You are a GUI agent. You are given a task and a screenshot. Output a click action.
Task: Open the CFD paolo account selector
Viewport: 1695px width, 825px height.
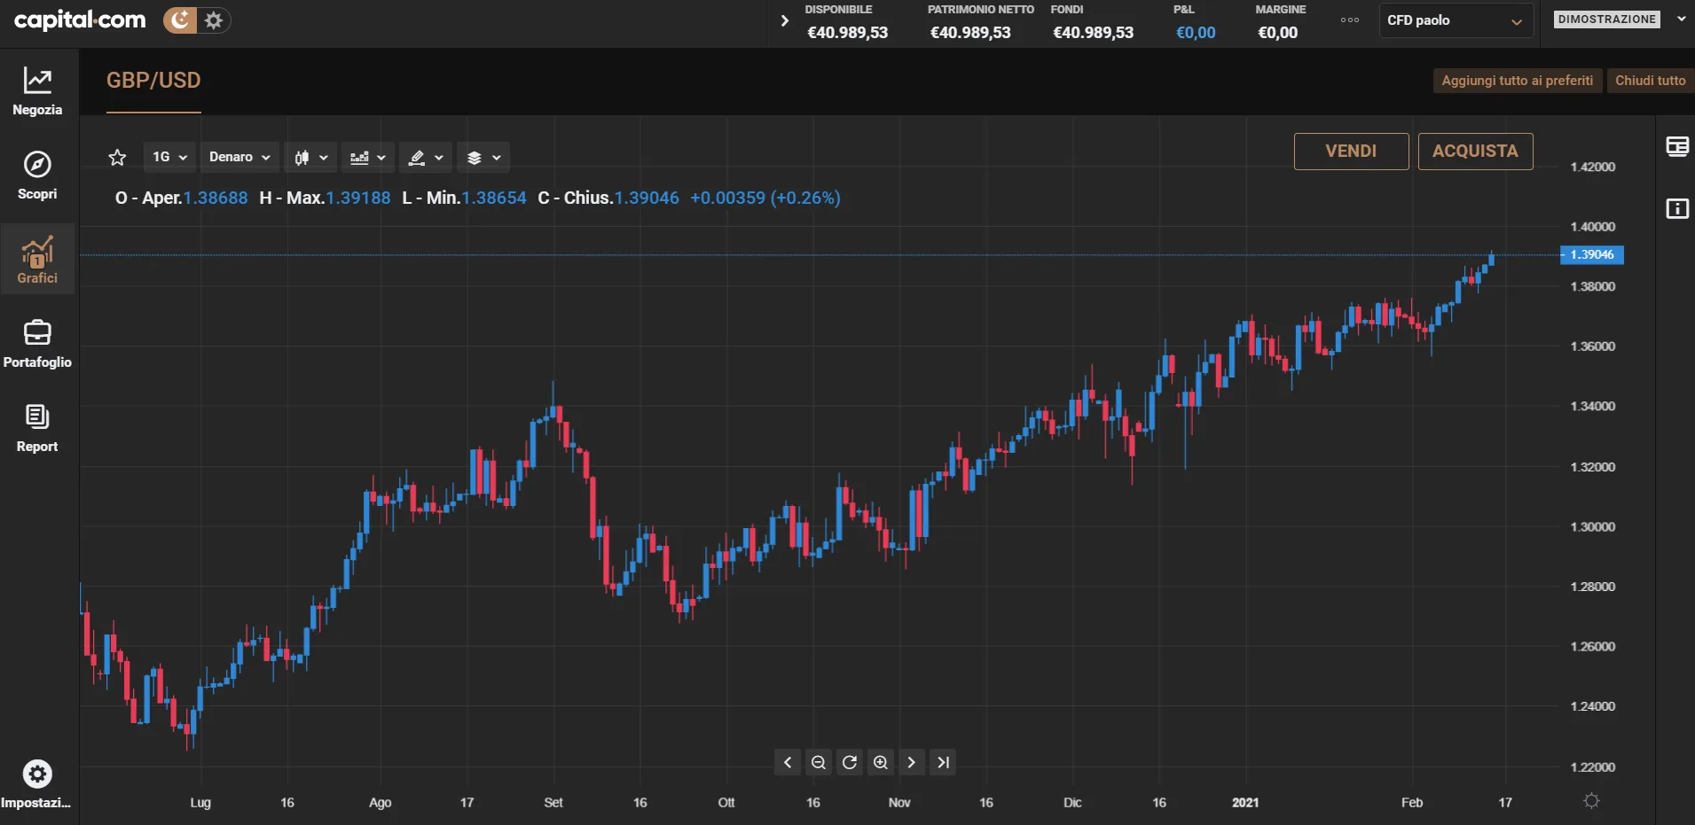click(x=1455, y=20)
